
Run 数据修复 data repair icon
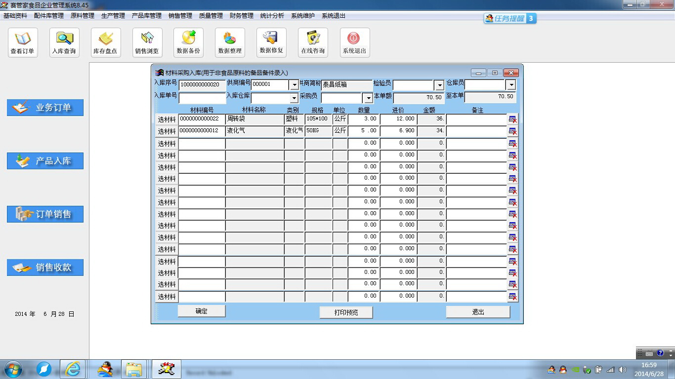pos(271,42)
